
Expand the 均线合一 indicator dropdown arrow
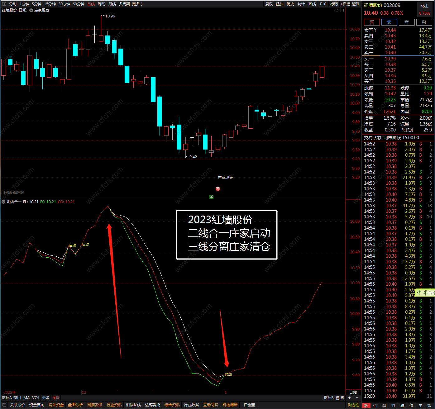point(3,202)
